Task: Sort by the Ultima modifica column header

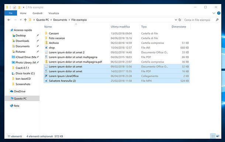Action: 120,27
